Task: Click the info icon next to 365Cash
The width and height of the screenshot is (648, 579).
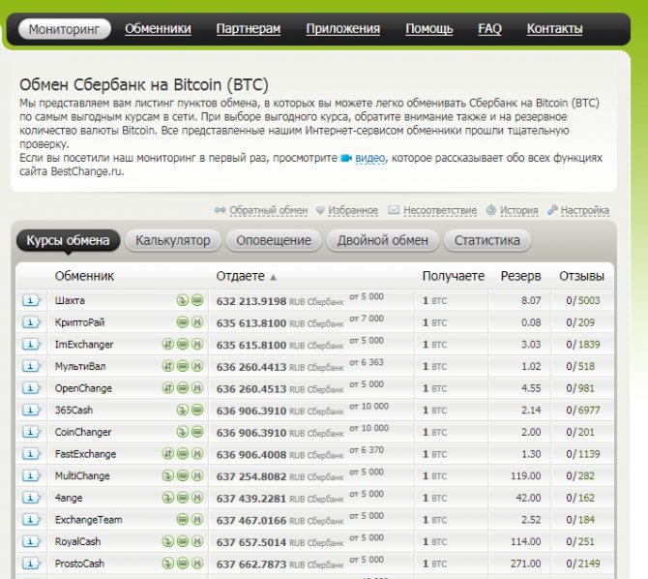Action: click(x=32, y=410)
